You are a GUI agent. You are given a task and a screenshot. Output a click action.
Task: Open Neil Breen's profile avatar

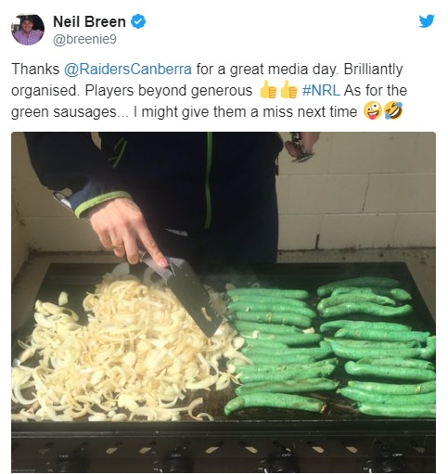pos(28,30)
